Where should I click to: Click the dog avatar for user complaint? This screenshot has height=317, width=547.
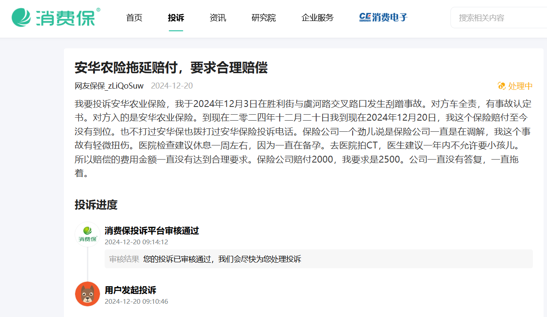88,294
